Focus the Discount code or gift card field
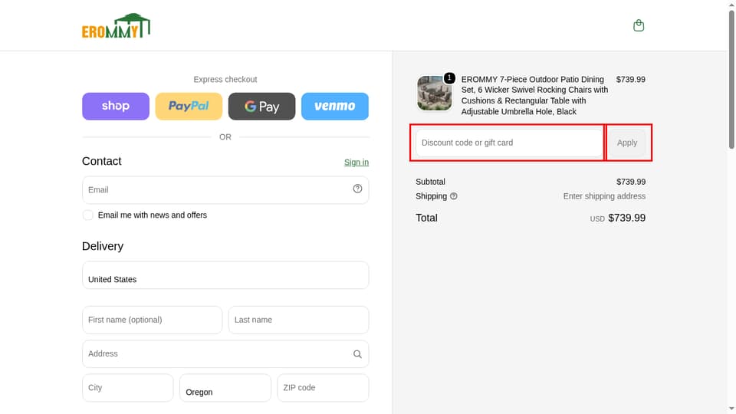736x414 pixels. point(509,143)
